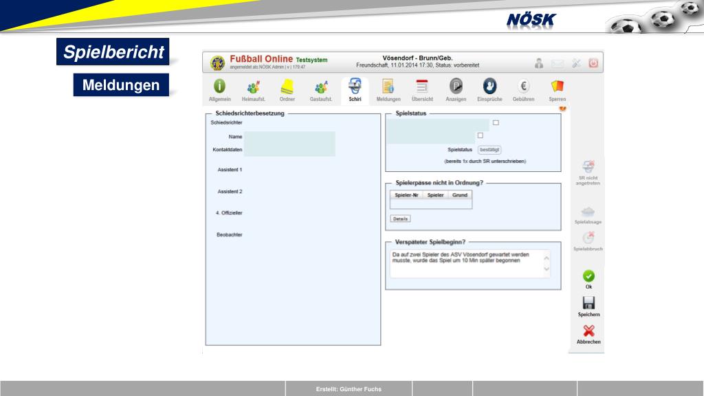
Task: Click the user profile icon in header
Action: [x=539, y=63]
